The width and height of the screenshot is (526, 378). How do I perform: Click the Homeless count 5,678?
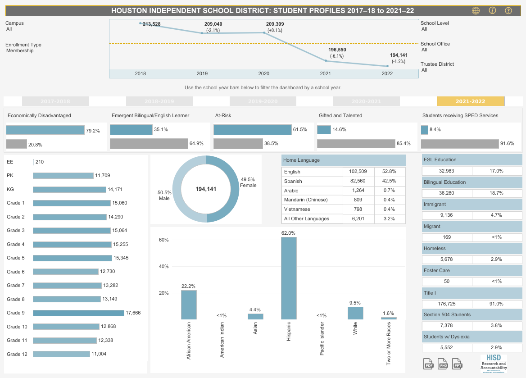coord(446,259)
